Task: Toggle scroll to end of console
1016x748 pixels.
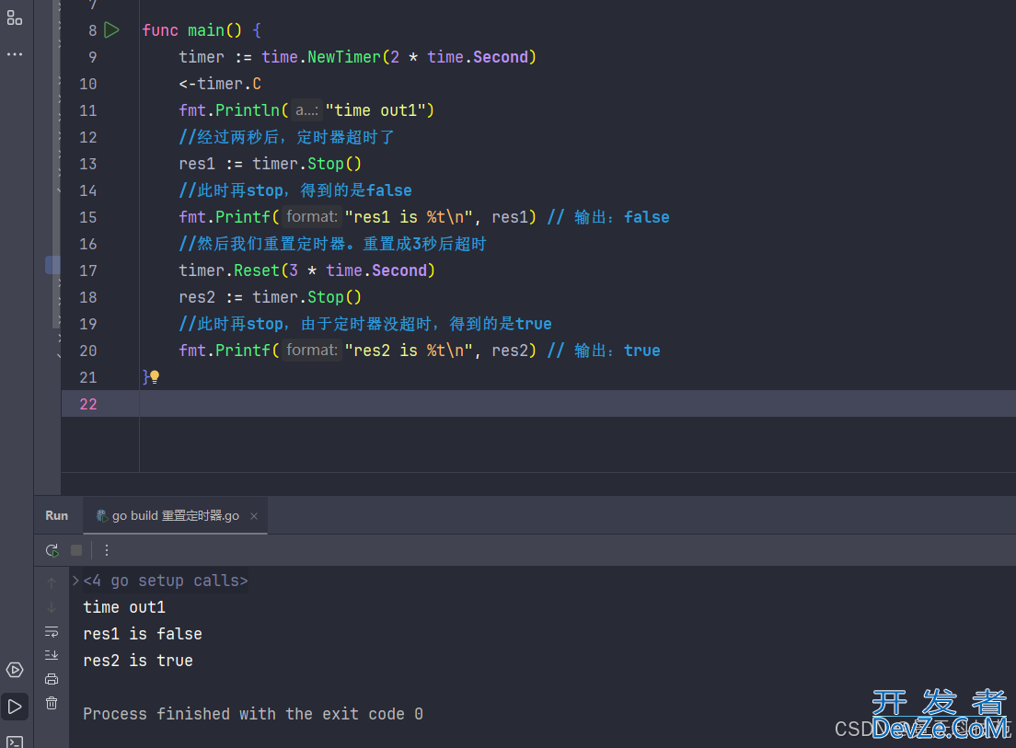Action: pyautogui.click(x=52, y=655)
